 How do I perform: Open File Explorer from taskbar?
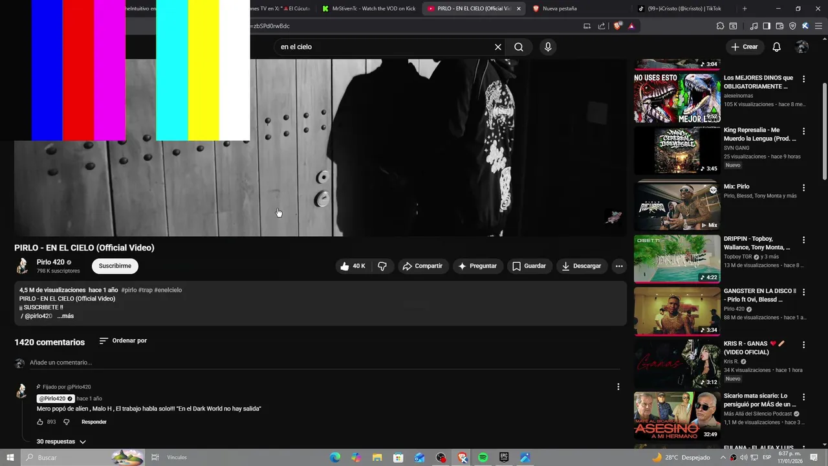click(x=377, y=458)
